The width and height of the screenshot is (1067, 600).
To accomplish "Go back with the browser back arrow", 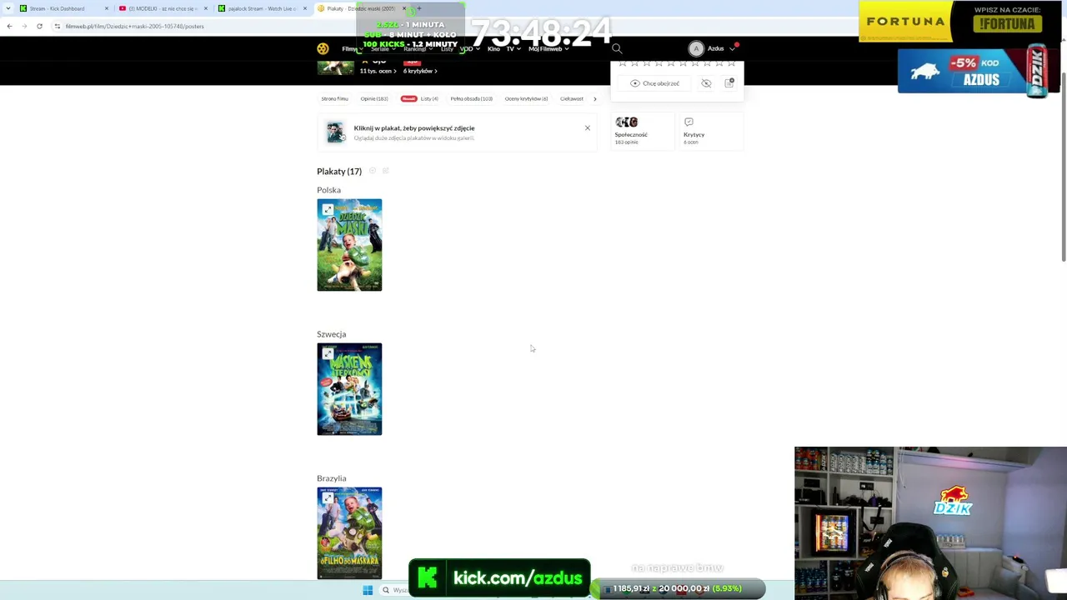I will tap(9, 26).
